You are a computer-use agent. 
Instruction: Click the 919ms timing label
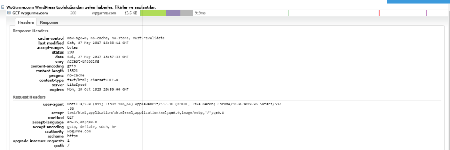(x=200, y=13)
